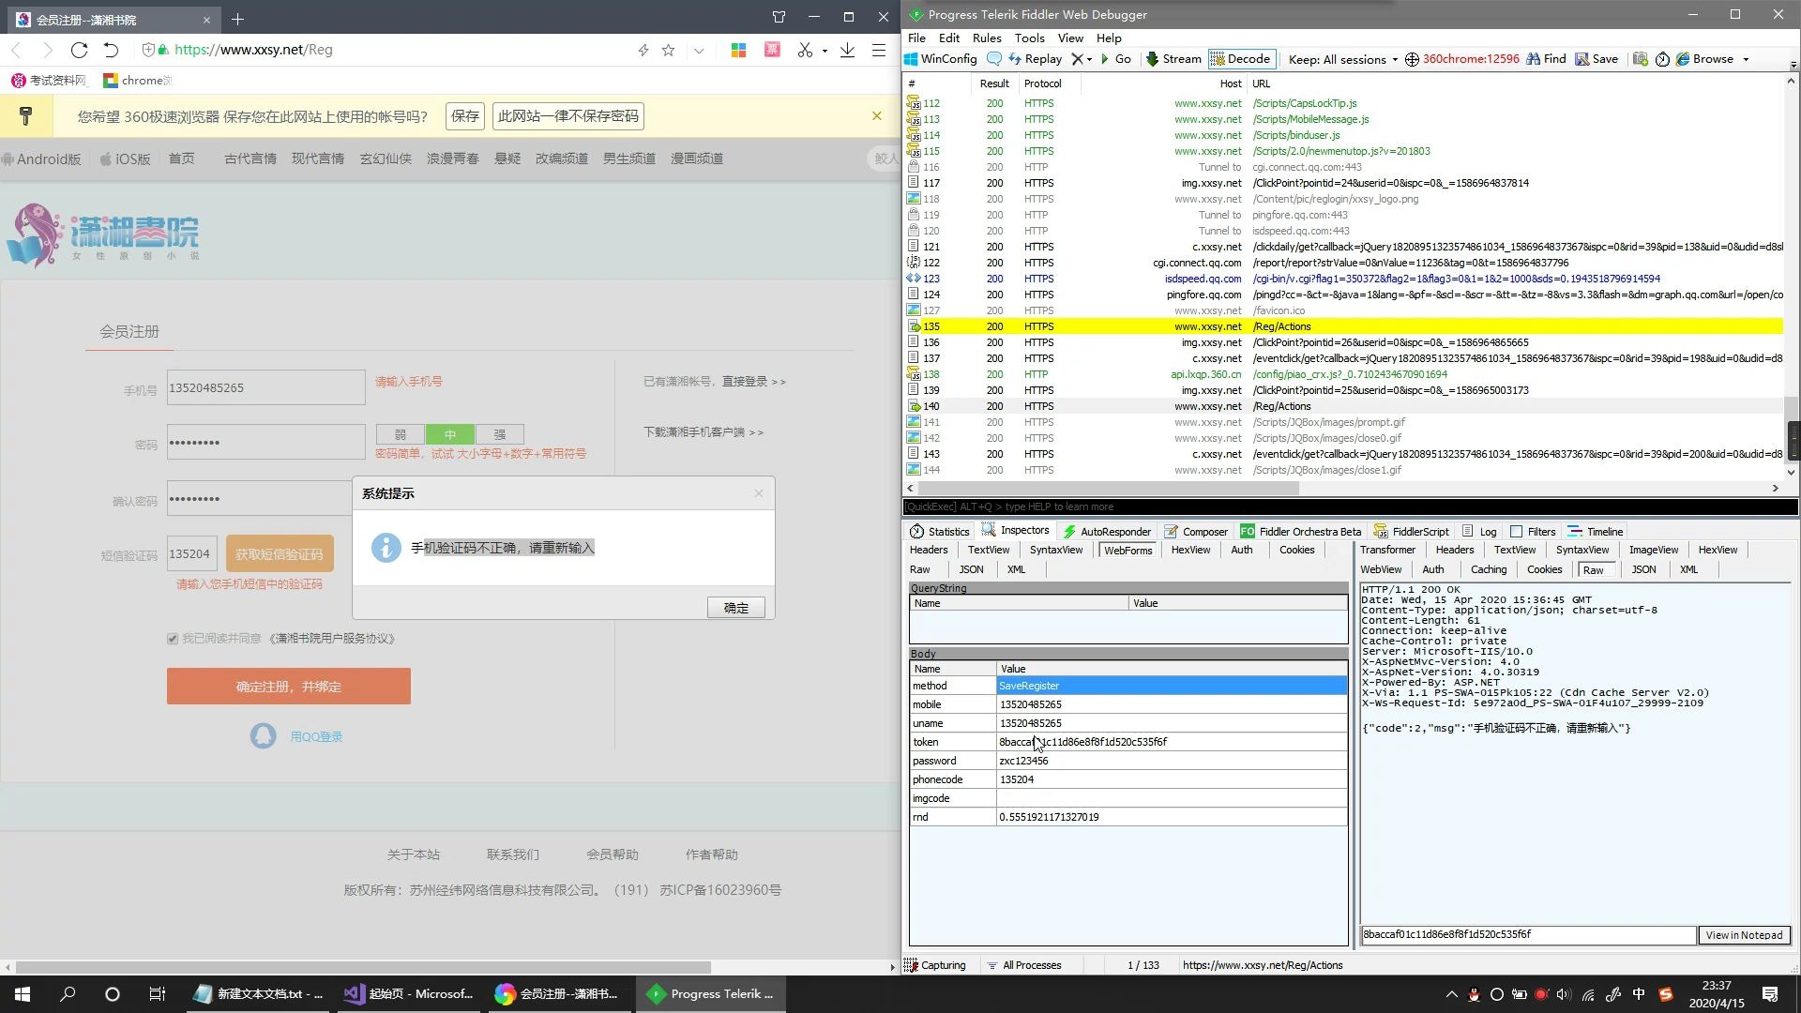Screen dimensions: 1801x1013
Task: Open the browser downloads icon
Action: [x=847, y=51]
